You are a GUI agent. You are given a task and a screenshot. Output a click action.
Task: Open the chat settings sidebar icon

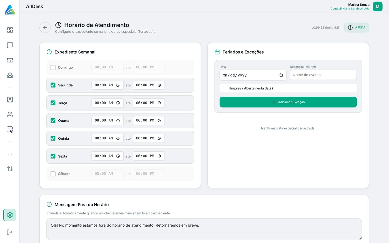(10, 130)
